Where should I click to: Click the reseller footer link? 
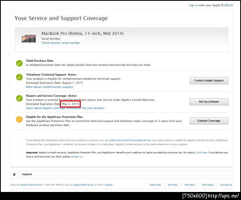coord(108,185)
